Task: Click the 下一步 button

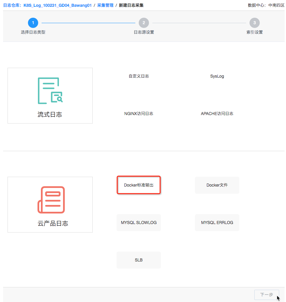Action: (x=267, y=295)
